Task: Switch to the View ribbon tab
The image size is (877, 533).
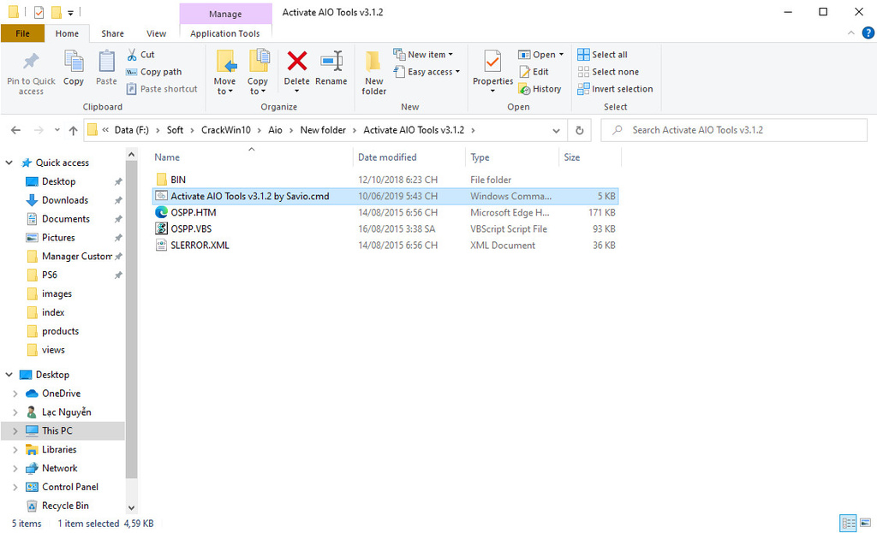Action: 156,33
